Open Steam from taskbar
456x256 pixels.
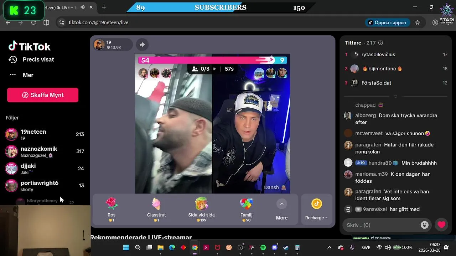[x=286, y=247]
